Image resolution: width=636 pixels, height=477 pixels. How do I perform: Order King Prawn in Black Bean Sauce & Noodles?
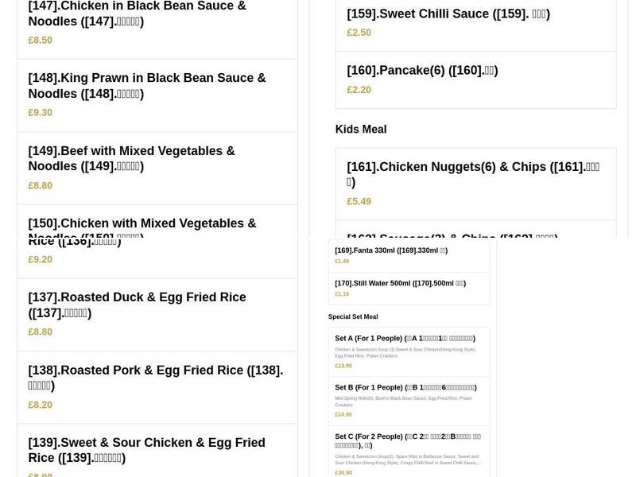point(147,86)
